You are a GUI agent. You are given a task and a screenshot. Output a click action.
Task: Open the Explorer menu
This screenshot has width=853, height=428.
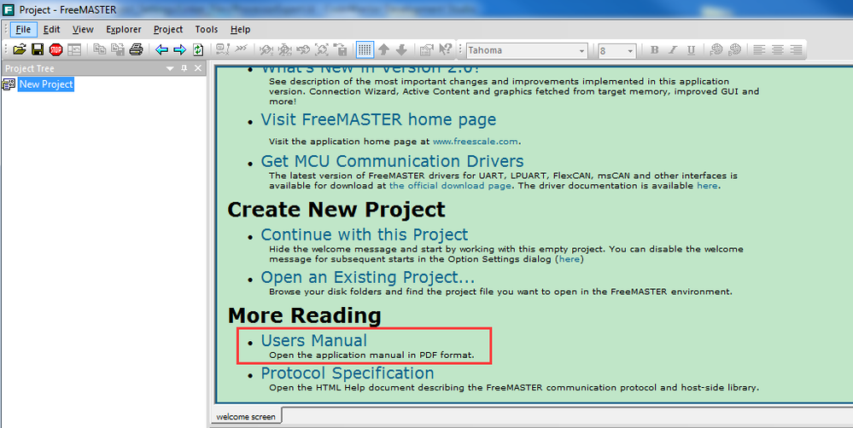(x=124, y=29)
